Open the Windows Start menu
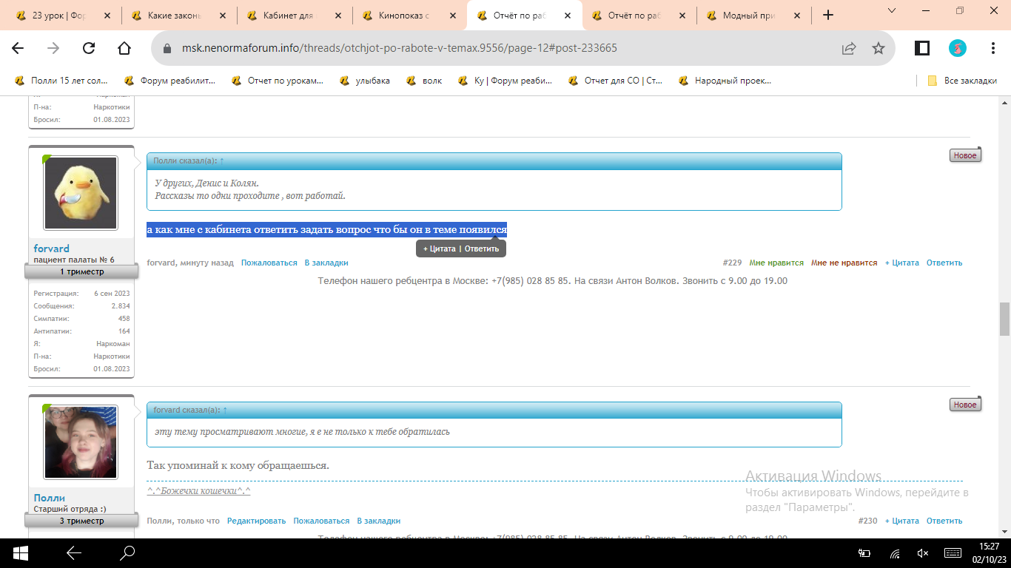 20,552
